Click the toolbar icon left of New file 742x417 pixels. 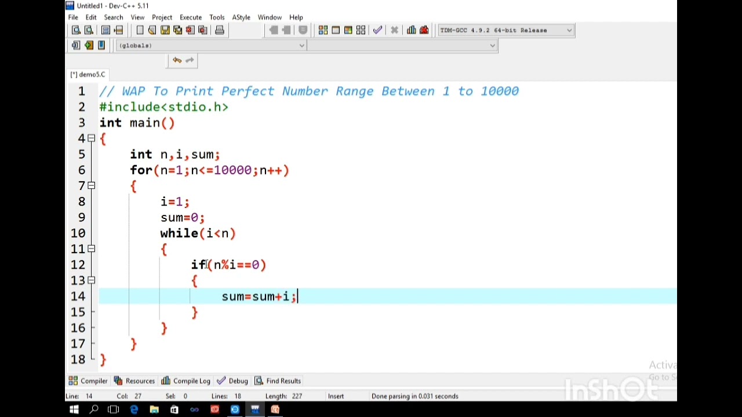tap(118, 30)
